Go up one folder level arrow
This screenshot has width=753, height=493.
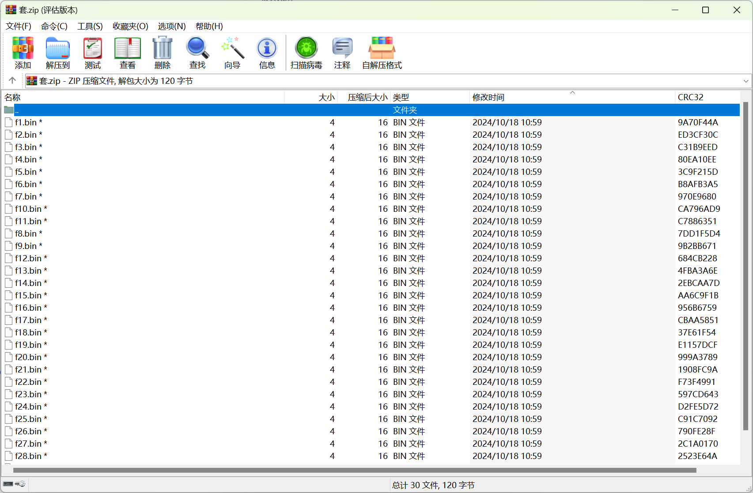(12, 80)
